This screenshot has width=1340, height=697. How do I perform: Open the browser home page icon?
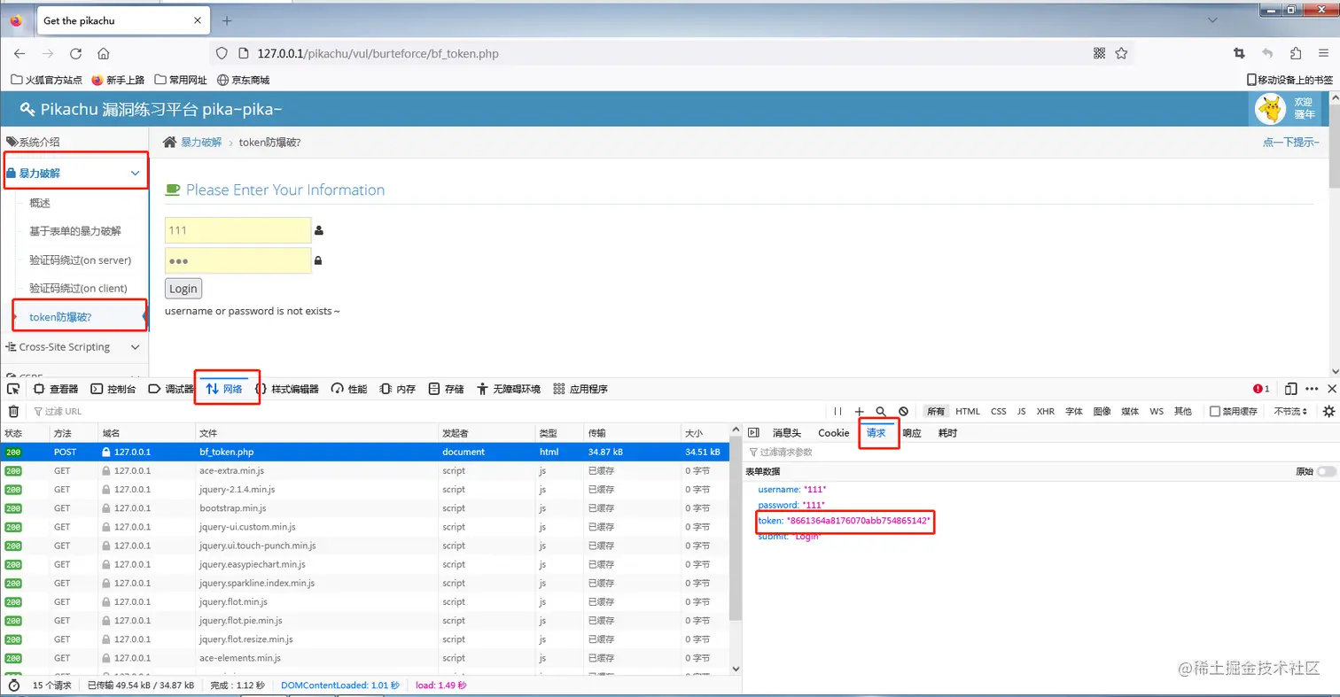tap(104, 53)
